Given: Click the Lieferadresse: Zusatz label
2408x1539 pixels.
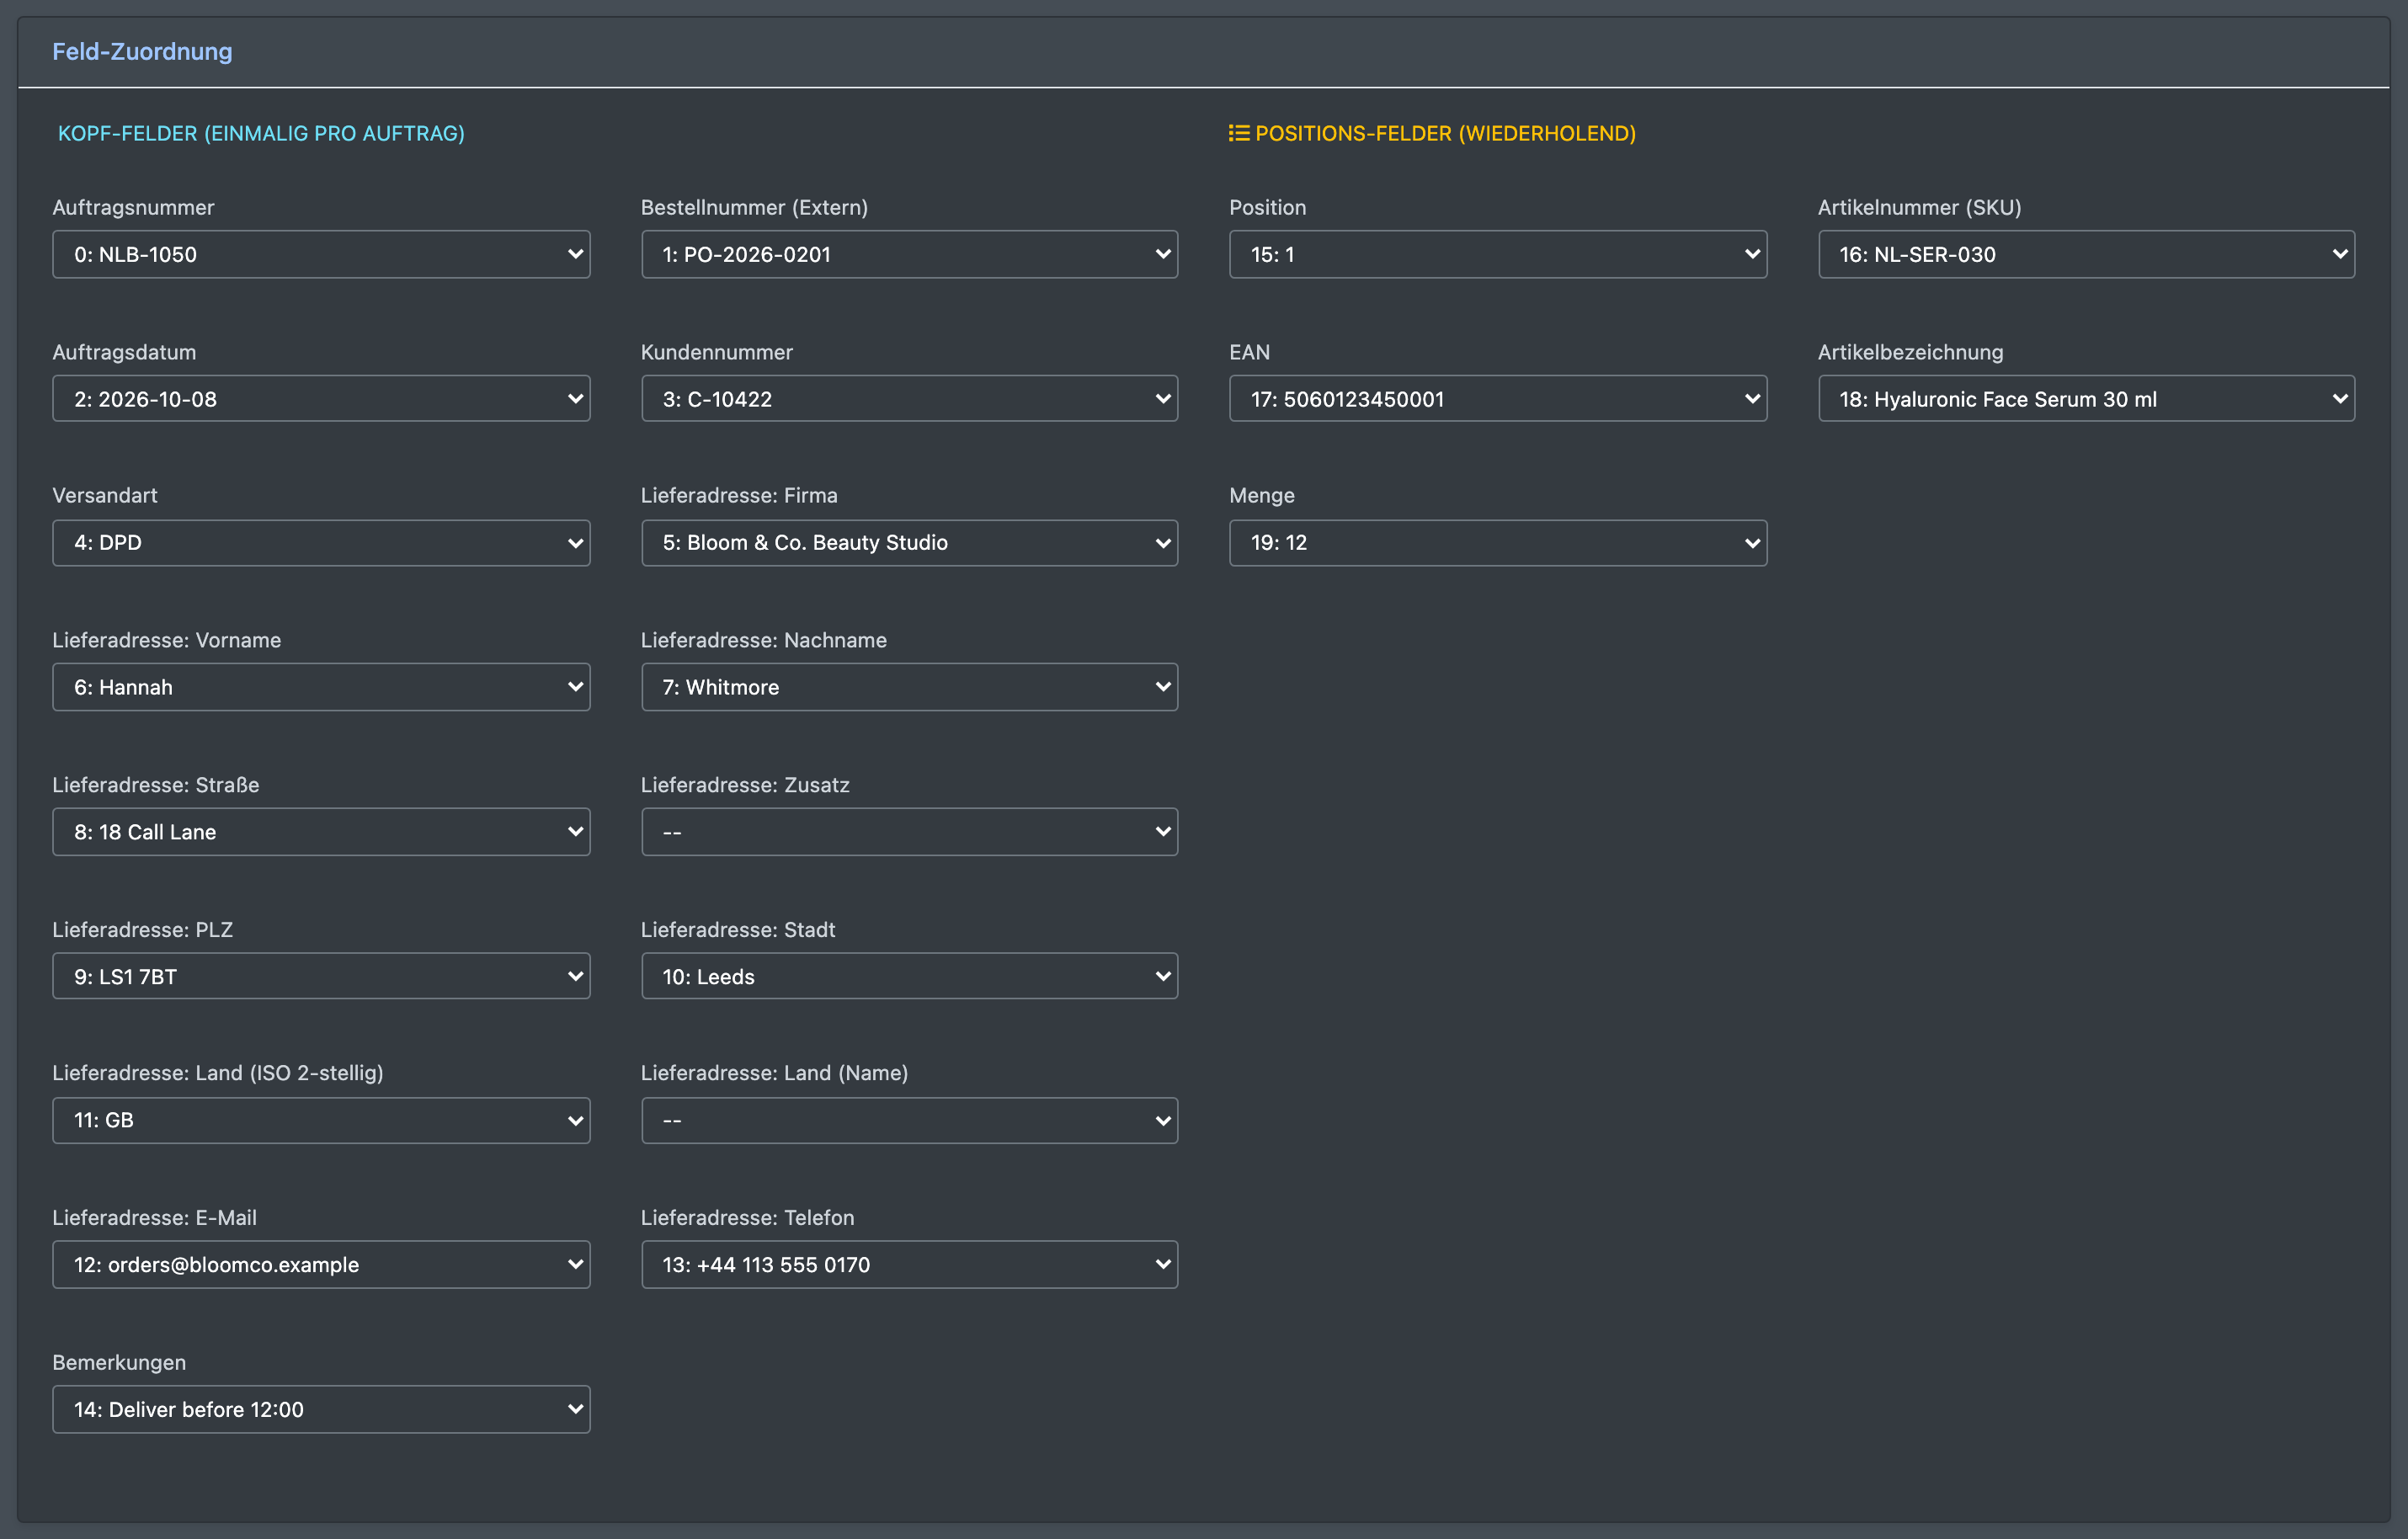Looking at the screenshot, I should (745, 785).
